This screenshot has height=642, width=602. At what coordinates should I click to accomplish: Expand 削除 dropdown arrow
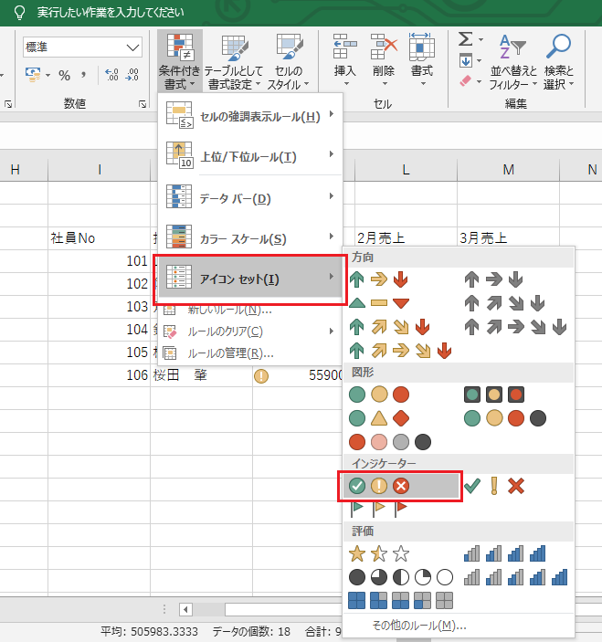click(x=385, y=84)
